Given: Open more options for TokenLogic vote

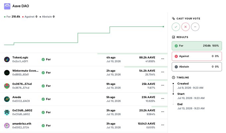Looking at the screenshot, I should tap(163, 59).
